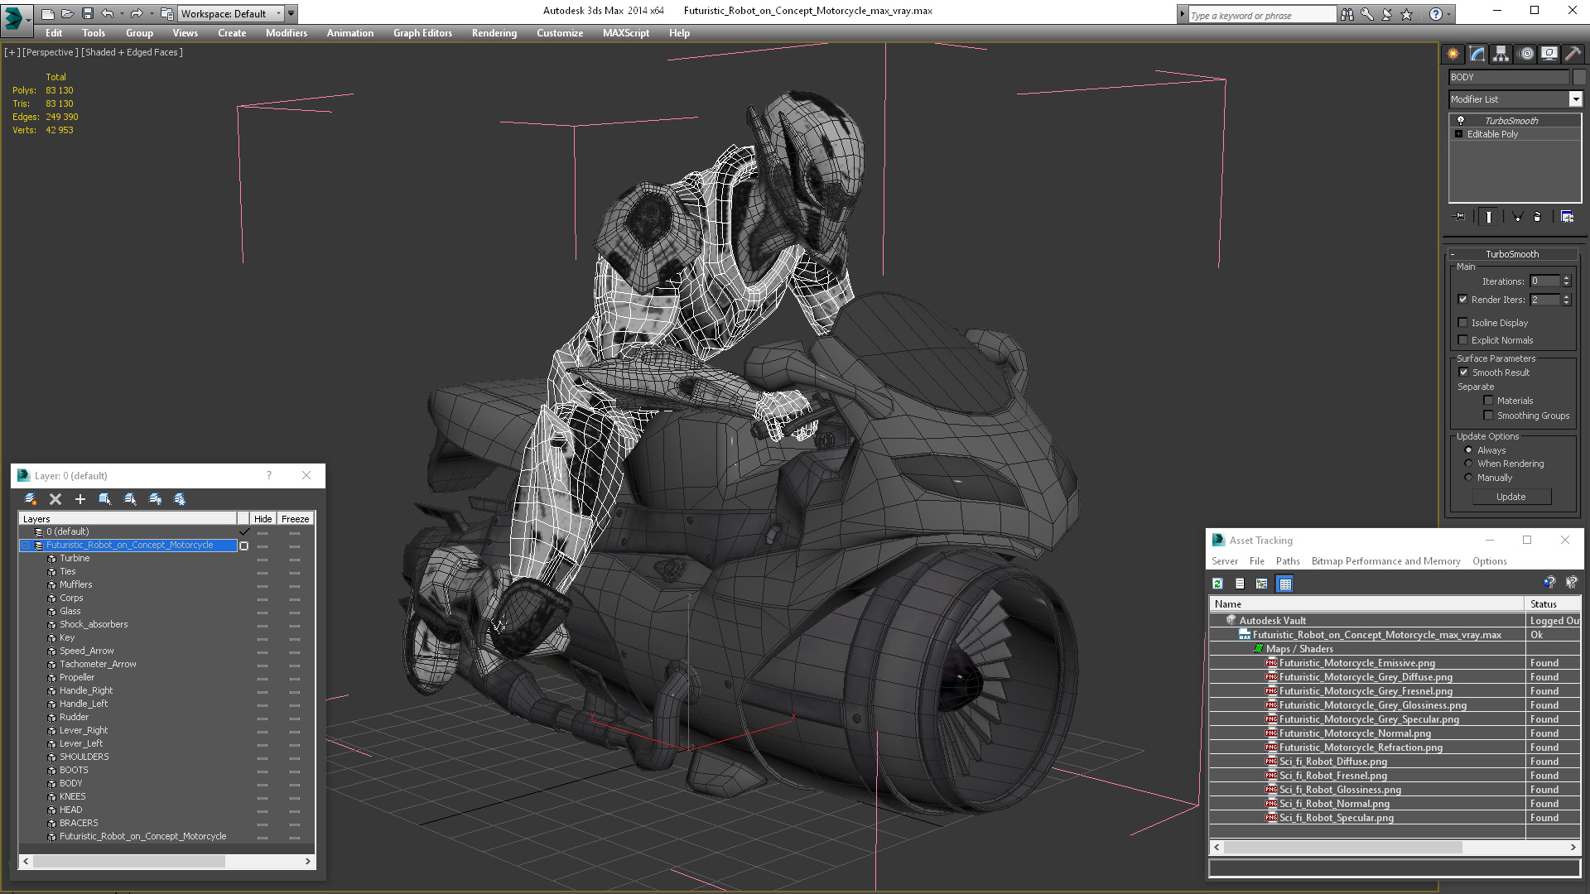The width and height of the screenshot is (1590, 894).
Task: Click the object color swatch beside BODY
Action: (1578, 77)
